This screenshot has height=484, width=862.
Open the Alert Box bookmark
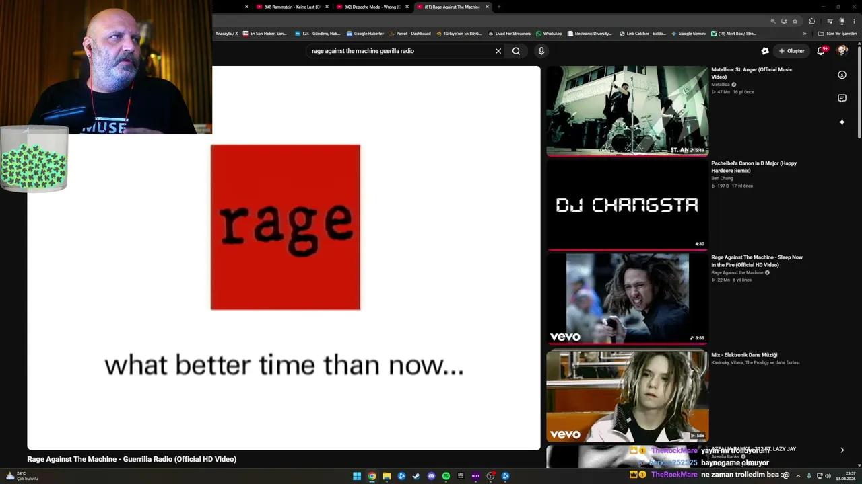point(733,34)
